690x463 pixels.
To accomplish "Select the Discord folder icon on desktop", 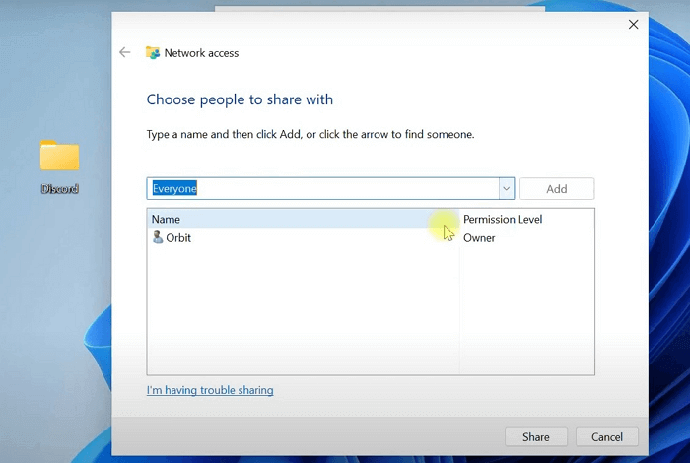I will pyautogui.click(x=59, y=157).
